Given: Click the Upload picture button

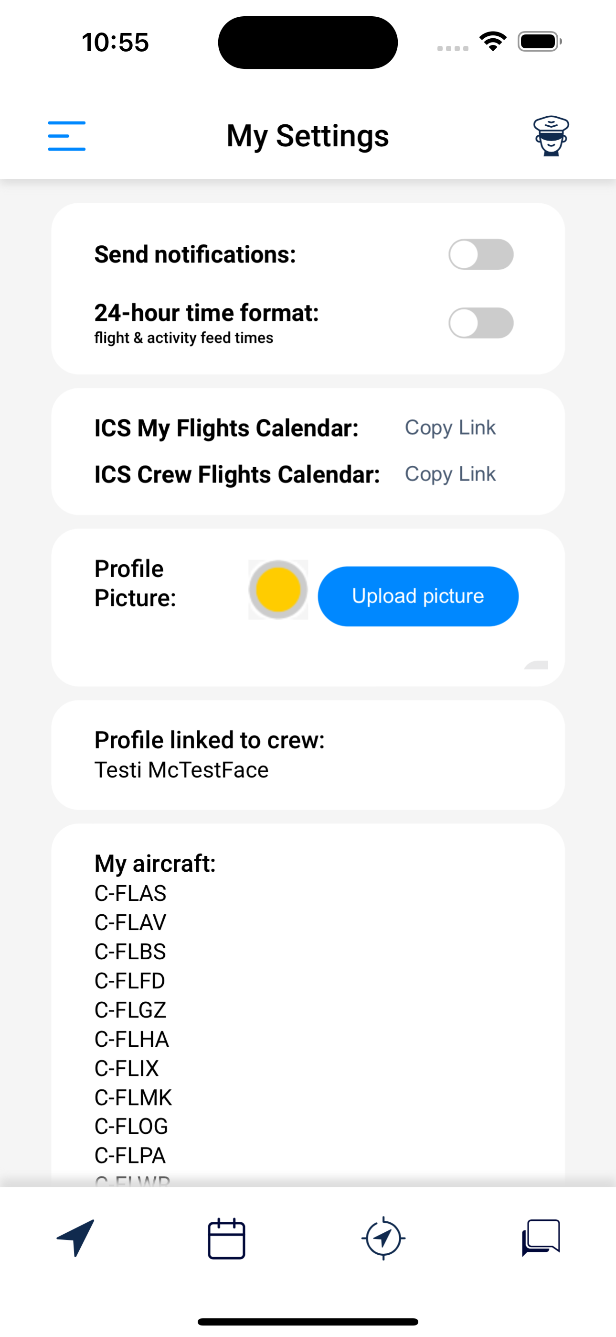Looking at the screenshot, I should [418, 596].
